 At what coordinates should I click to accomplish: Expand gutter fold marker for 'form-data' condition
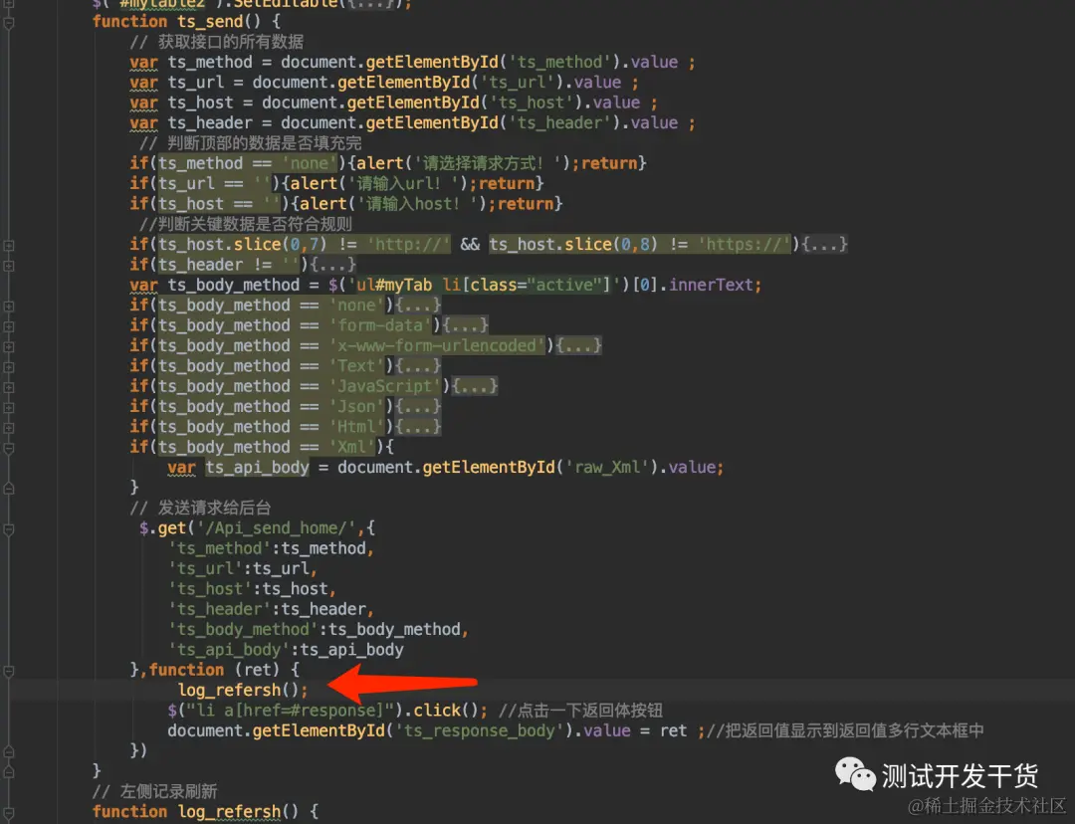9,326
